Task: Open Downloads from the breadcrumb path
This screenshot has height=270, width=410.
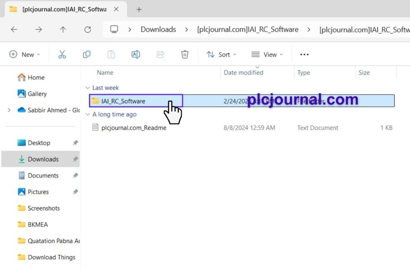Action: pyautogui.click(x=158, y=29)
